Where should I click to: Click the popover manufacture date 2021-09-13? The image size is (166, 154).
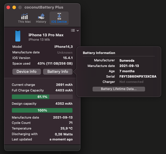(129, 66)
